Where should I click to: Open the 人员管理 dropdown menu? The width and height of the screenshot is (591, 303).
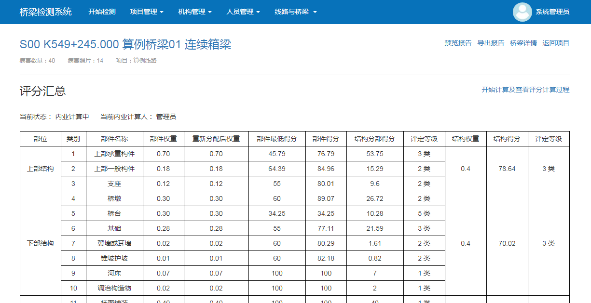[x=243, y=12]
